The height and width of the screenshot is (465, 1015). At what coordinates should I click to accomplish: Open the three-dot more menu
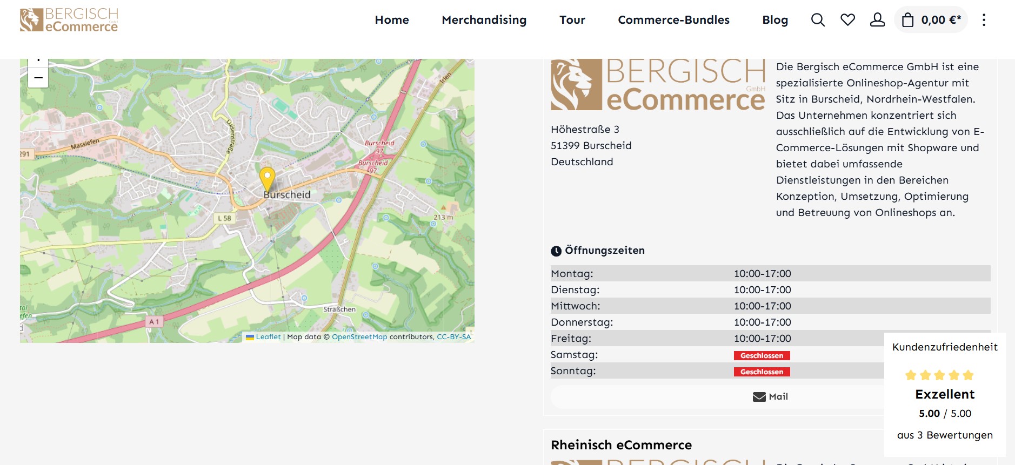click(984, 20)
